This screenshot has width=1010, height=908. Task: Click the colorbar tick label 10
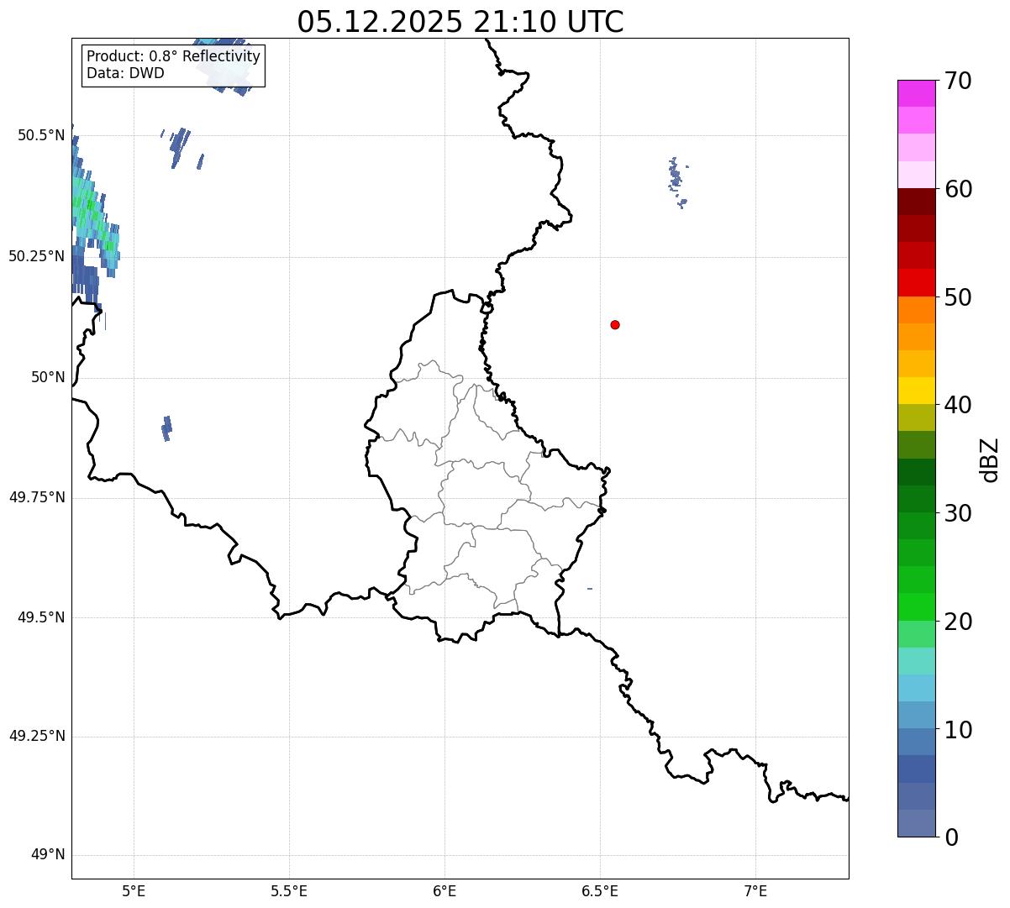pos(958,731)
